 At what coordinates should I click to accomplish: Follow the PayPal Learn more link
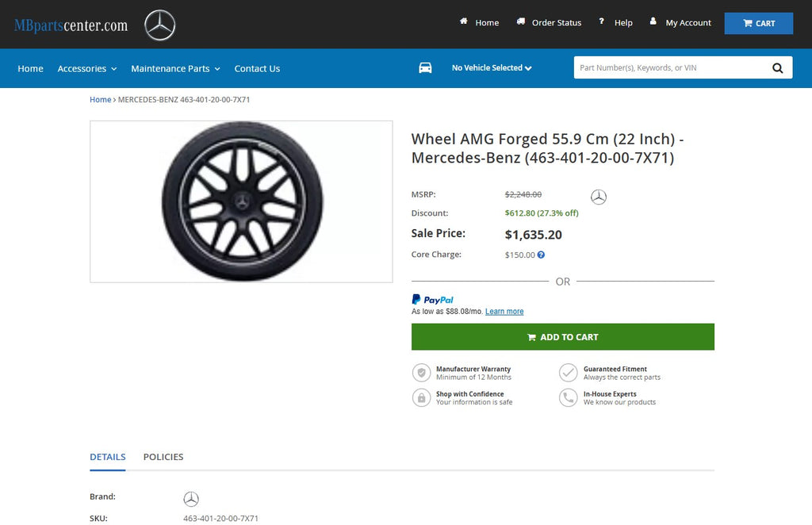[504, 312]
